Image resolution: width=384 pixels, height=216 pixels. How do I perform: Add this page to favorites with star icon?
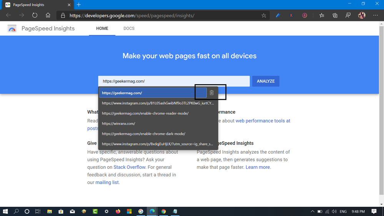264,15
